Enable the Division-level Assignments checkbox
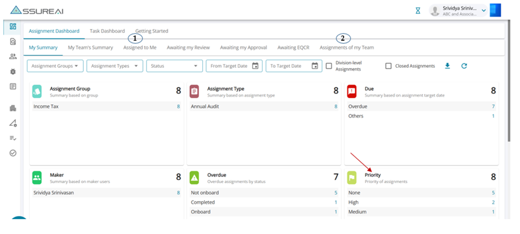Viewport: 520px width, 234px height. tap(329, 66)
